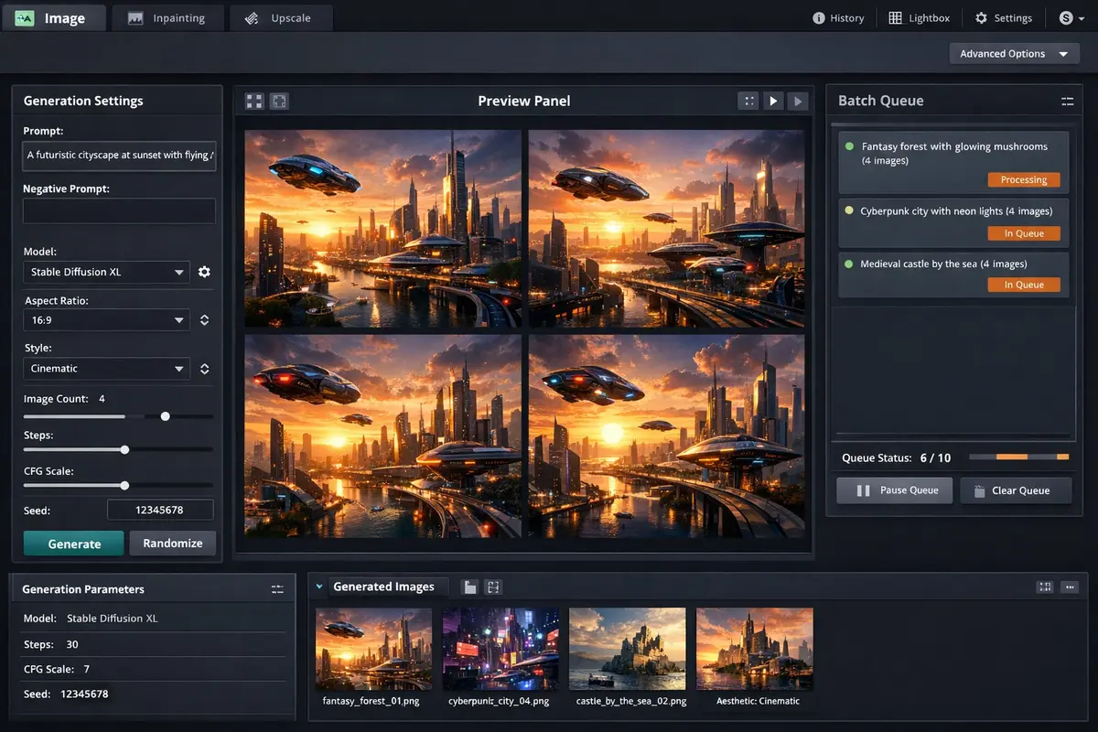
Task: Switch to the Inpainting tab
Action: (167, 18)
